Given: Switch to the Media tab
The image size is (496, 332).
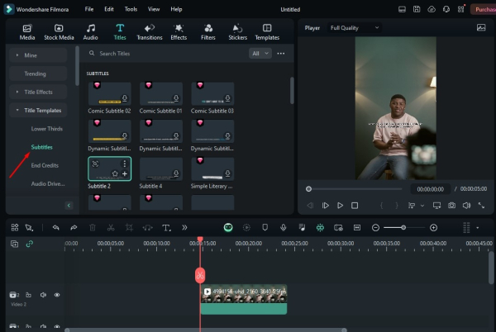Looking at the screenshot, I should click(x=27, y=31).
